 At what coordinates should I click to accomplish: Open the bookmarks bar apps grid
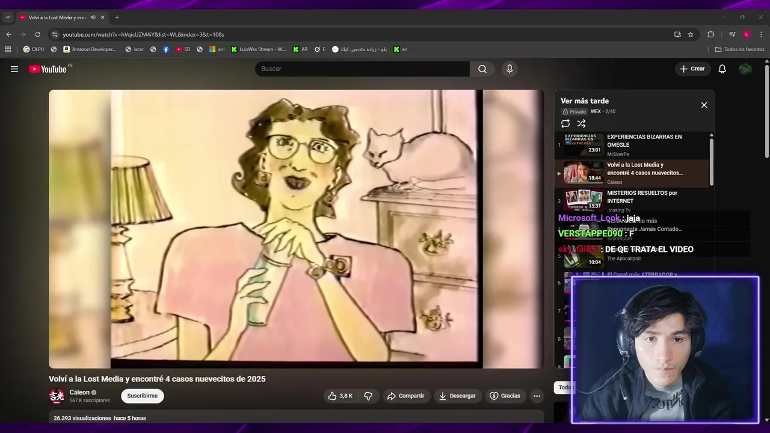click(8, 49)
